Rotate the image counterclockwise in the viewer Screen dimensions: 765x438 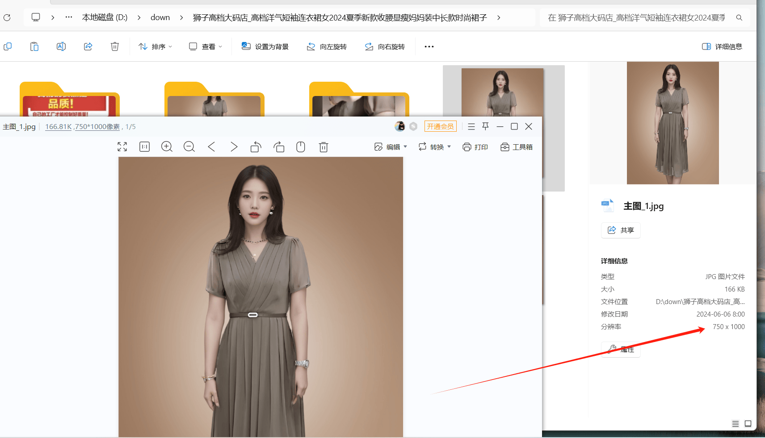[256, 146]
